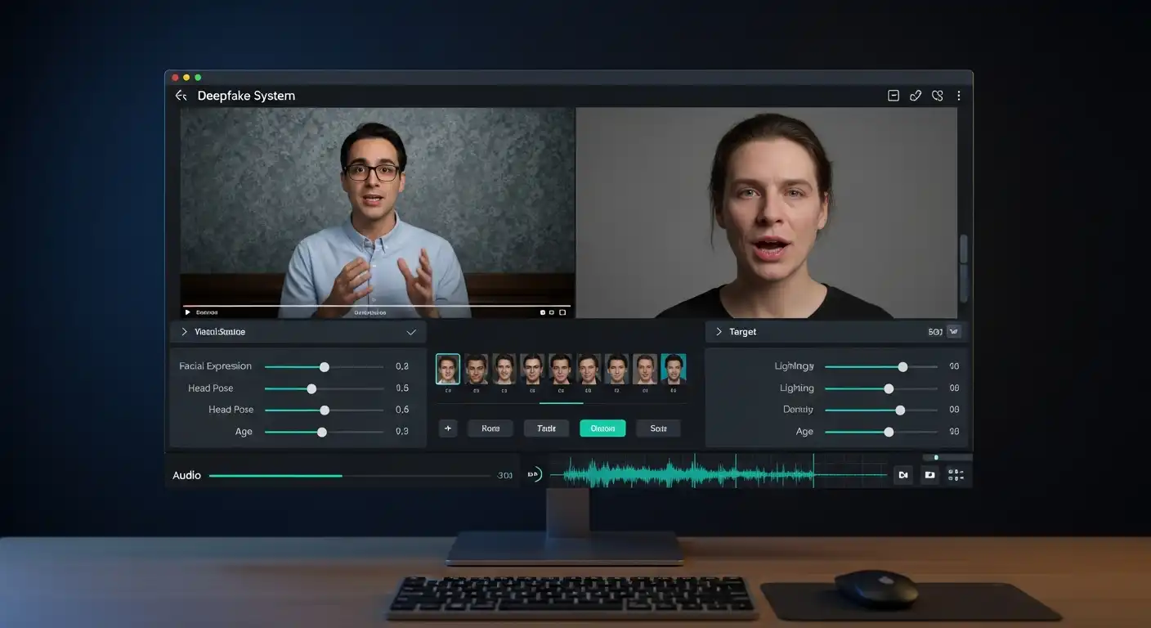Select the rightmost tab after the green one
The height and width of the screenshot is (628, 1151).
658,428
